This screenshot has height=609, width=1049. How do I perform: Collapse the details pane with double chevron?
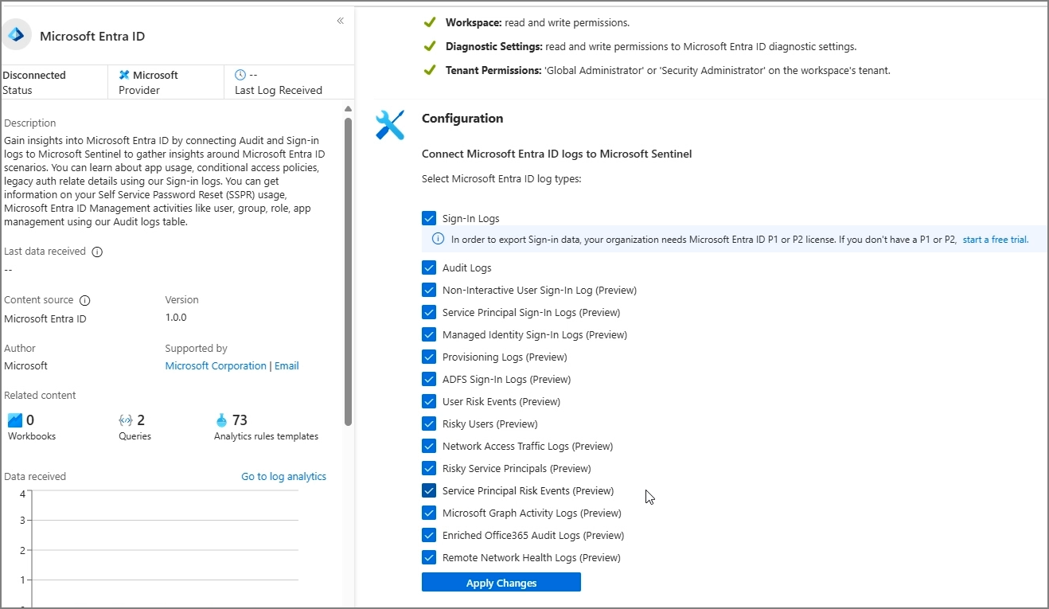pyautogui.click(x=340, y=21)
